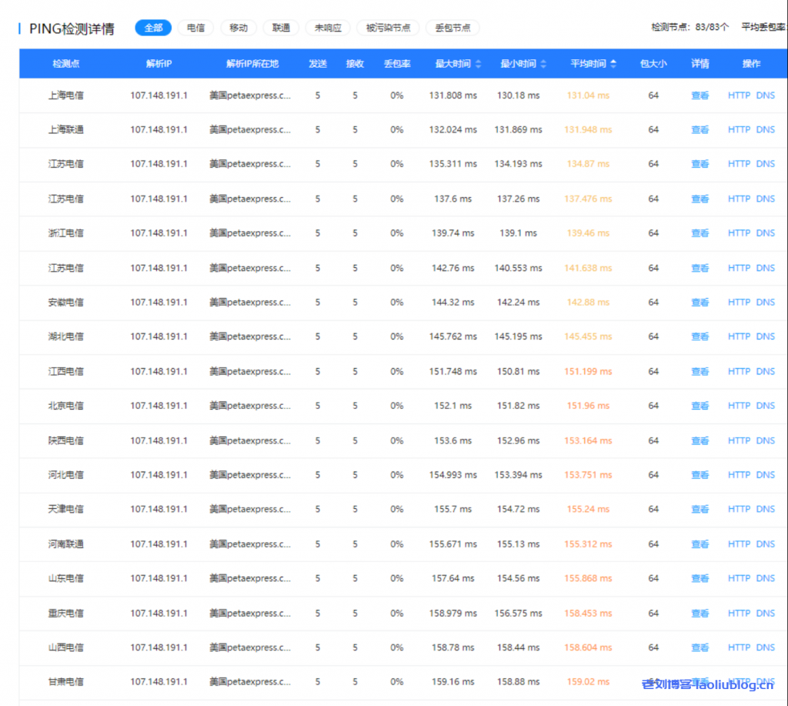Filter results by 电信 nodes
This screenshot has width=788, height=706.
coord(195,28)
